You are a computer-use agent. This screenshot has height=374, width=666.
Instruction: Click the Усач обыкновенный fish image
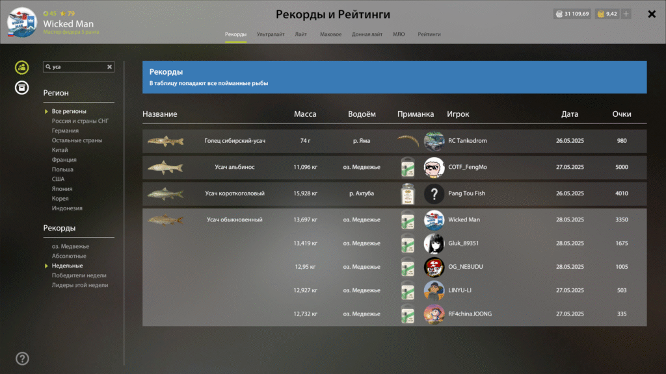(x=165, y=219)
